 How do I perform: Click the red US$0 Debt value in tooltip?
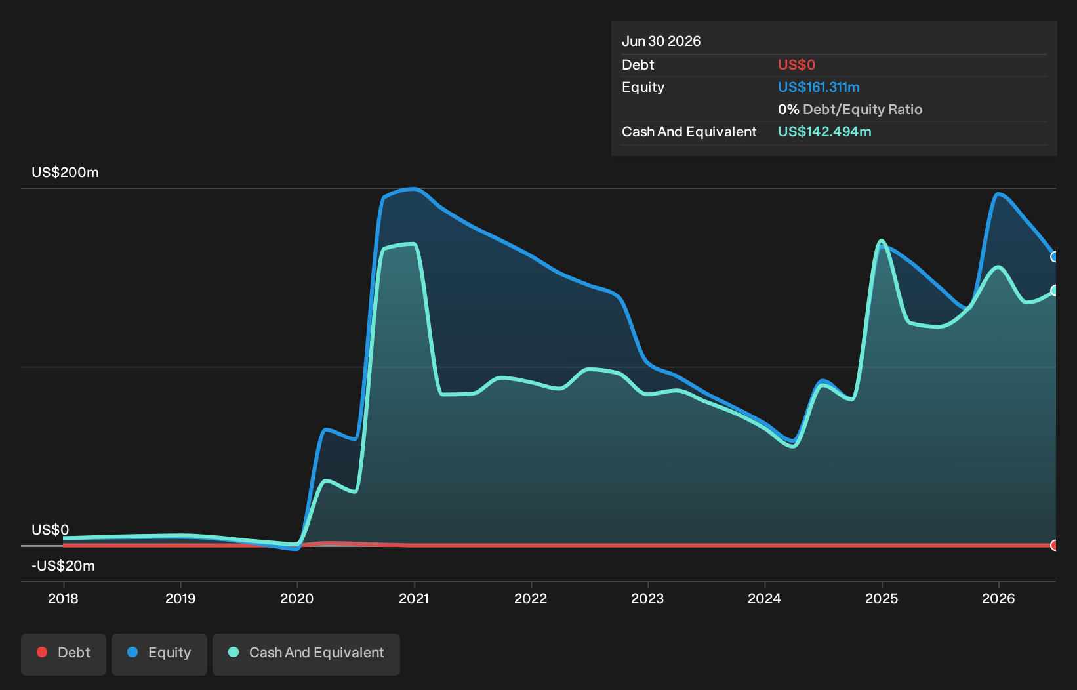[x=796, y=65]
